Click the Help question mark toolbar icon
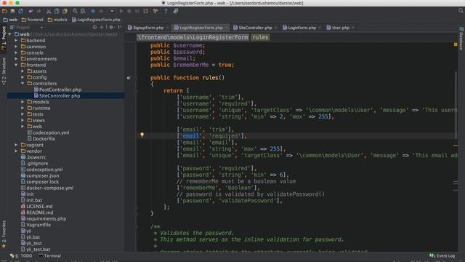The height and width of the screenshot is (262, 465). click(166, 12)
